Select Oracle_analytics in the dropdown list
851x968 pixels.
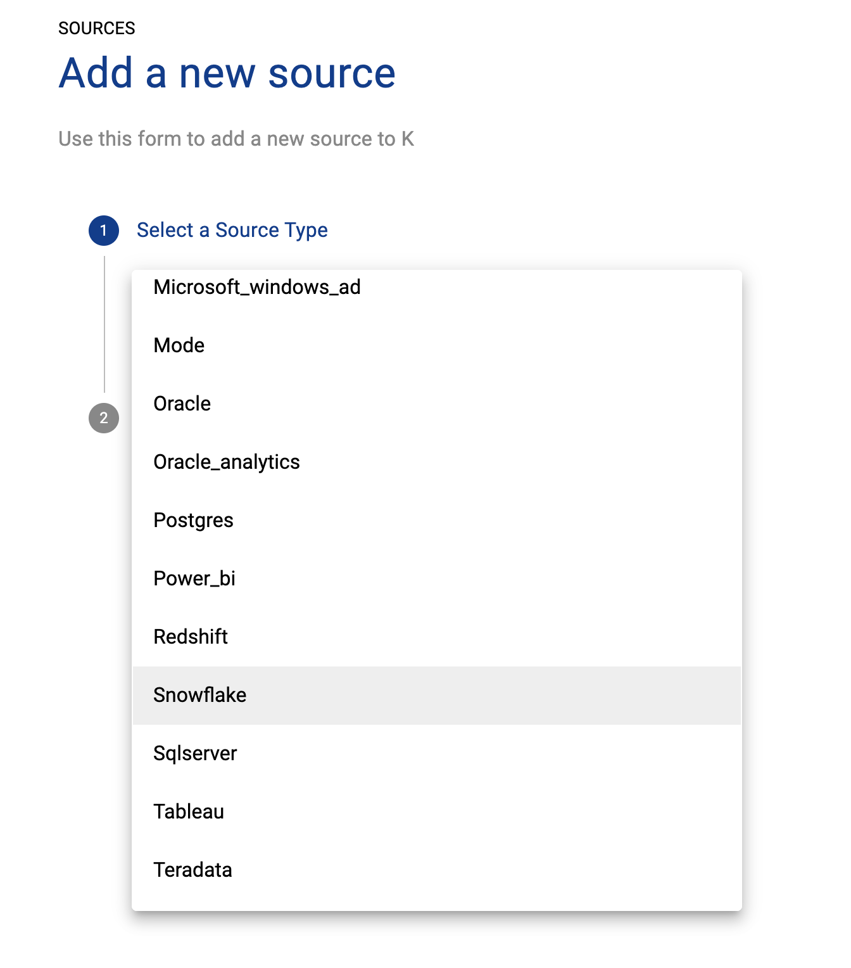227,462
